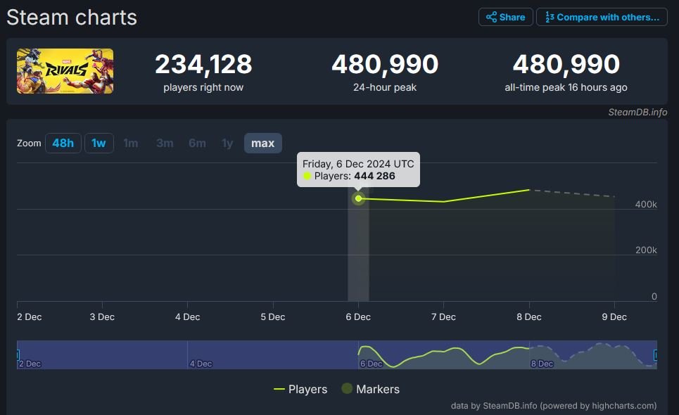Click the 5 Dec x-axis label
Viewport: 679px width, 415px height.
[273, 317]
